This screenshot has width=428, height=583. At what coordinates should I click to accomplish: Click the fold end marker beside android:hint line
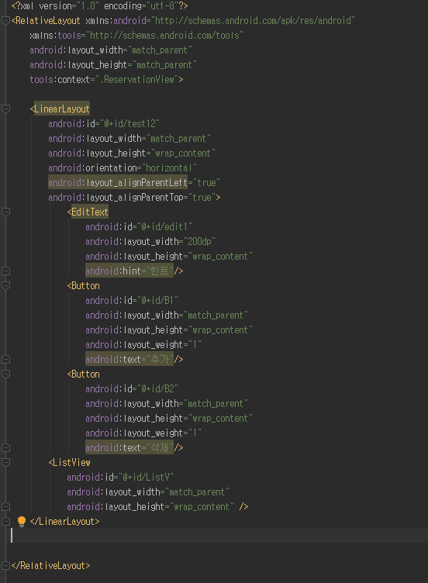(5, 271)
